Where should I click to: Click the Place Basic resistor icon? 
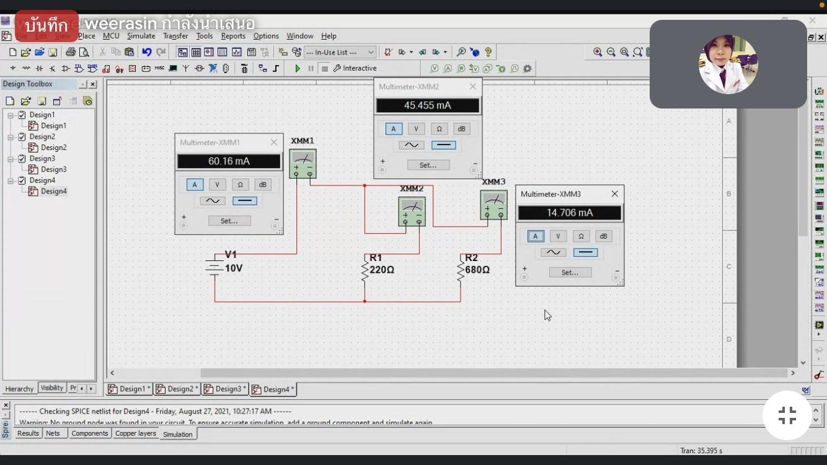(x=26, y=68)
